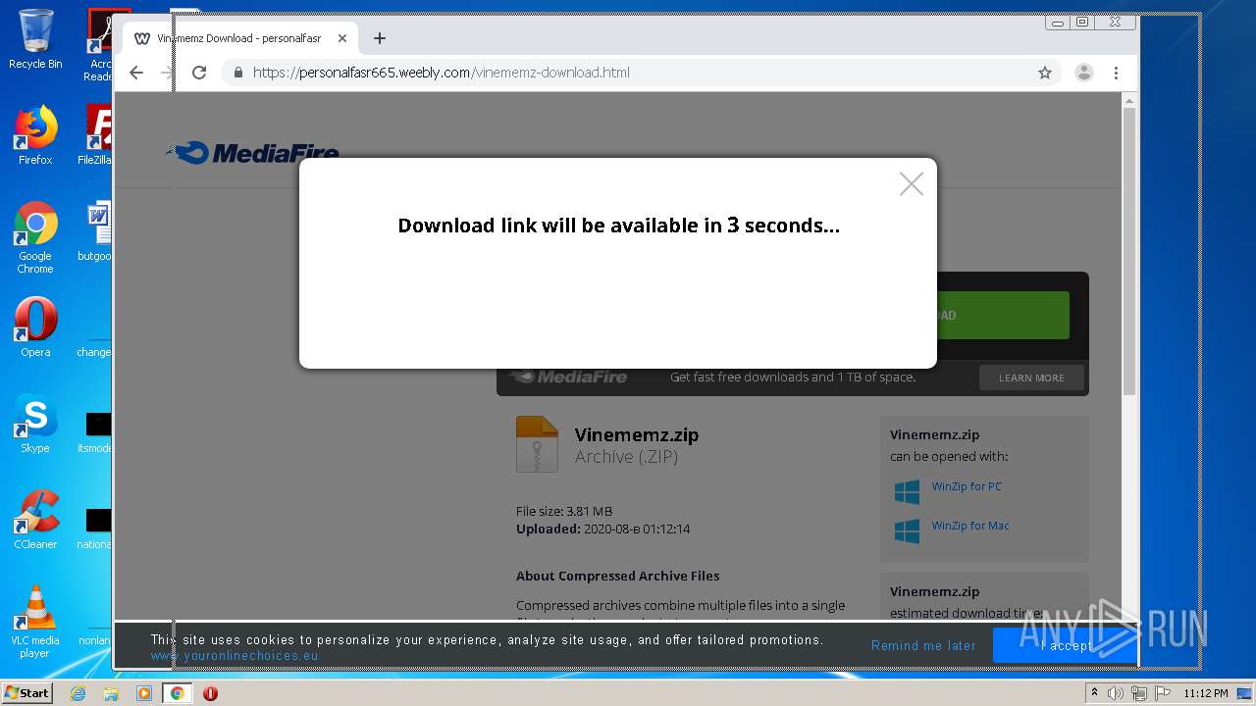
Task: Open the WinZip for PC link
Action: pos(967,486)
